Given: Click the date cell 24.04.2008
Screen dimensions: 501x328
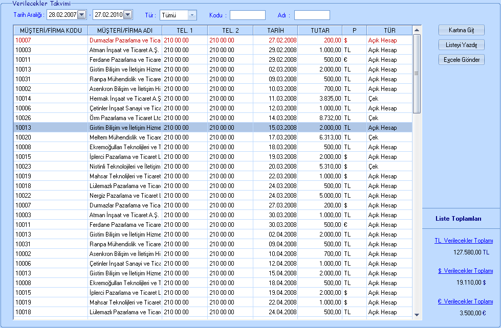Looking at the screenshot, I should (275, 312).
